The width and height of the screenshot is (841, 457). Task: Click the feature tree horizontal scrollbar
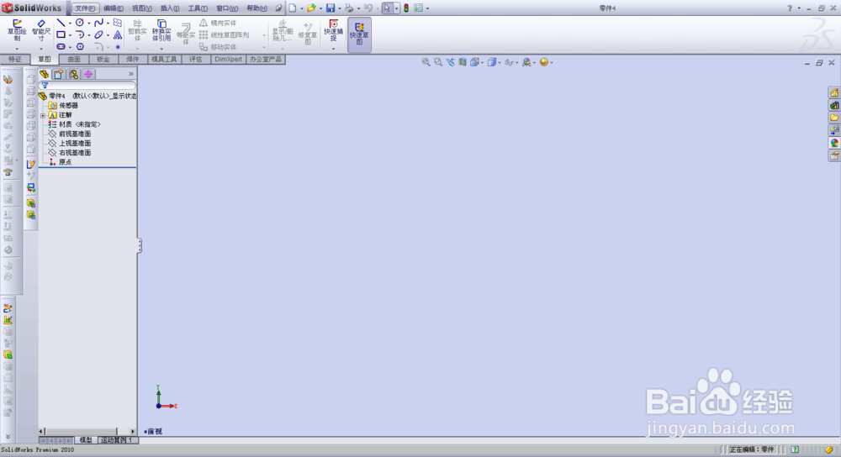click(87, 431)
